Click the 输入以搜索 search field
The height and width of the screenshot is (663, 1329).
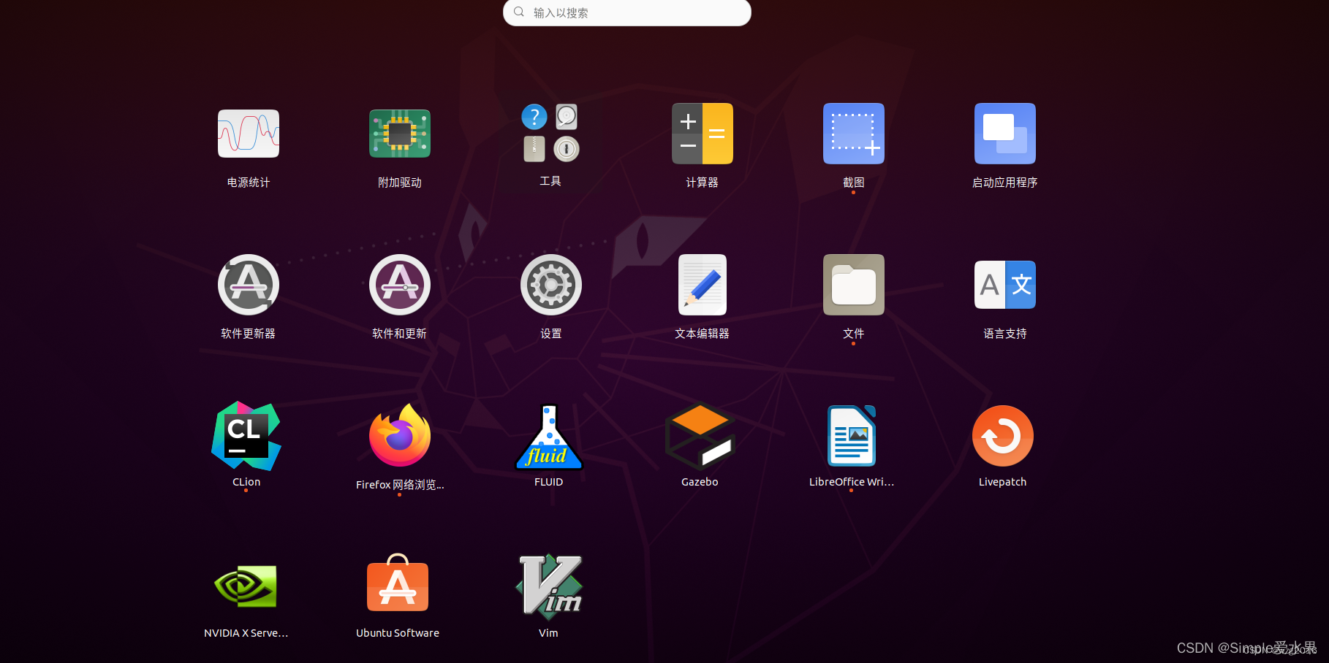(626, 12)
